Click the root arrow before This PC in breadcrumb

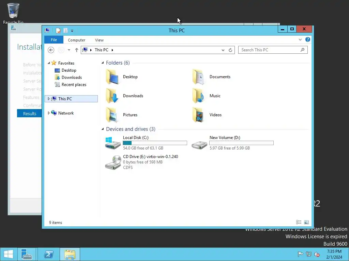click(91, 50)
